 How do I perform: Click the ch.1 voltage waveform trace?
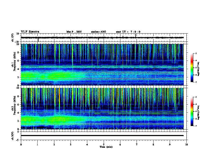coord(102,38)
